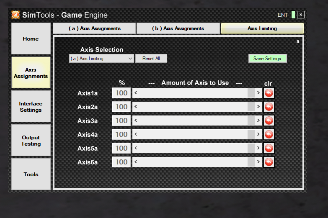
Task: Click the Axis5a slider thumb
Action: [251, 148]
